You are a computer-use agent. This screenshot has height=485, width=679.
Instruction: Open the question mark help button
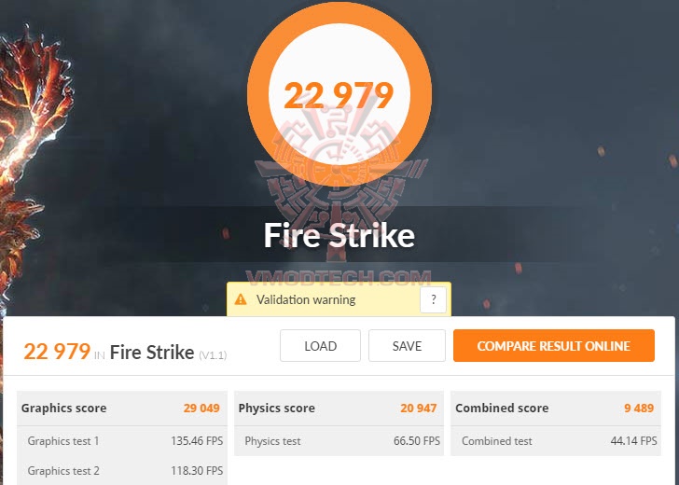[433, 299]
